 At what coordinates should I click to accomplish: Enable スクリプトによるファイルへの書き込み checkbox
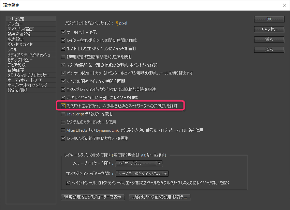(63, 106)
